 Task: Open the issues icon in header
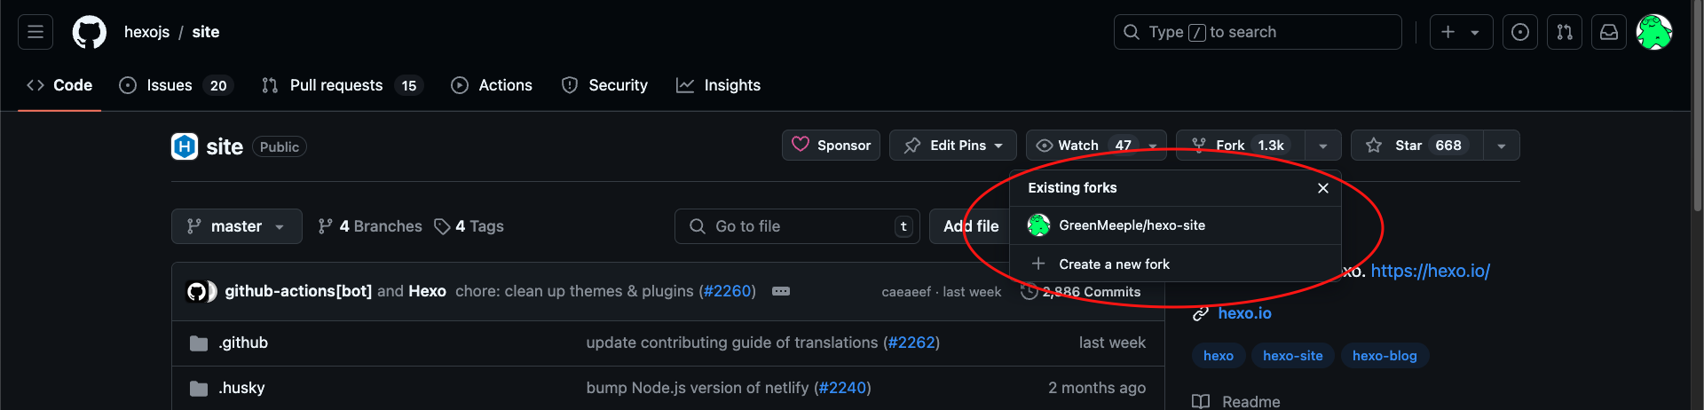pyautogui.click(x=1520, y=32)
